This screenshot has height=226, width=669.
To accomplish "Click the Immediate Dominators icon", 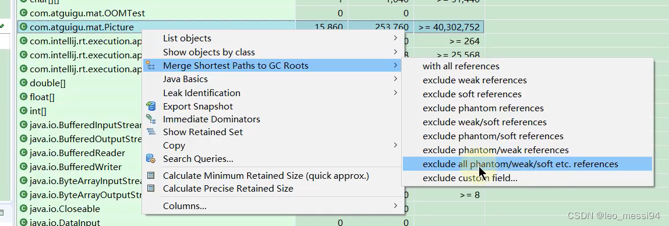I will click(x=151, y=119).
